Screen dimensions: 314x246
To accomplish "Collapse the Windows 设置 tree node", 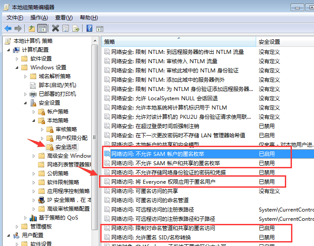I will (x=17, y=68).
